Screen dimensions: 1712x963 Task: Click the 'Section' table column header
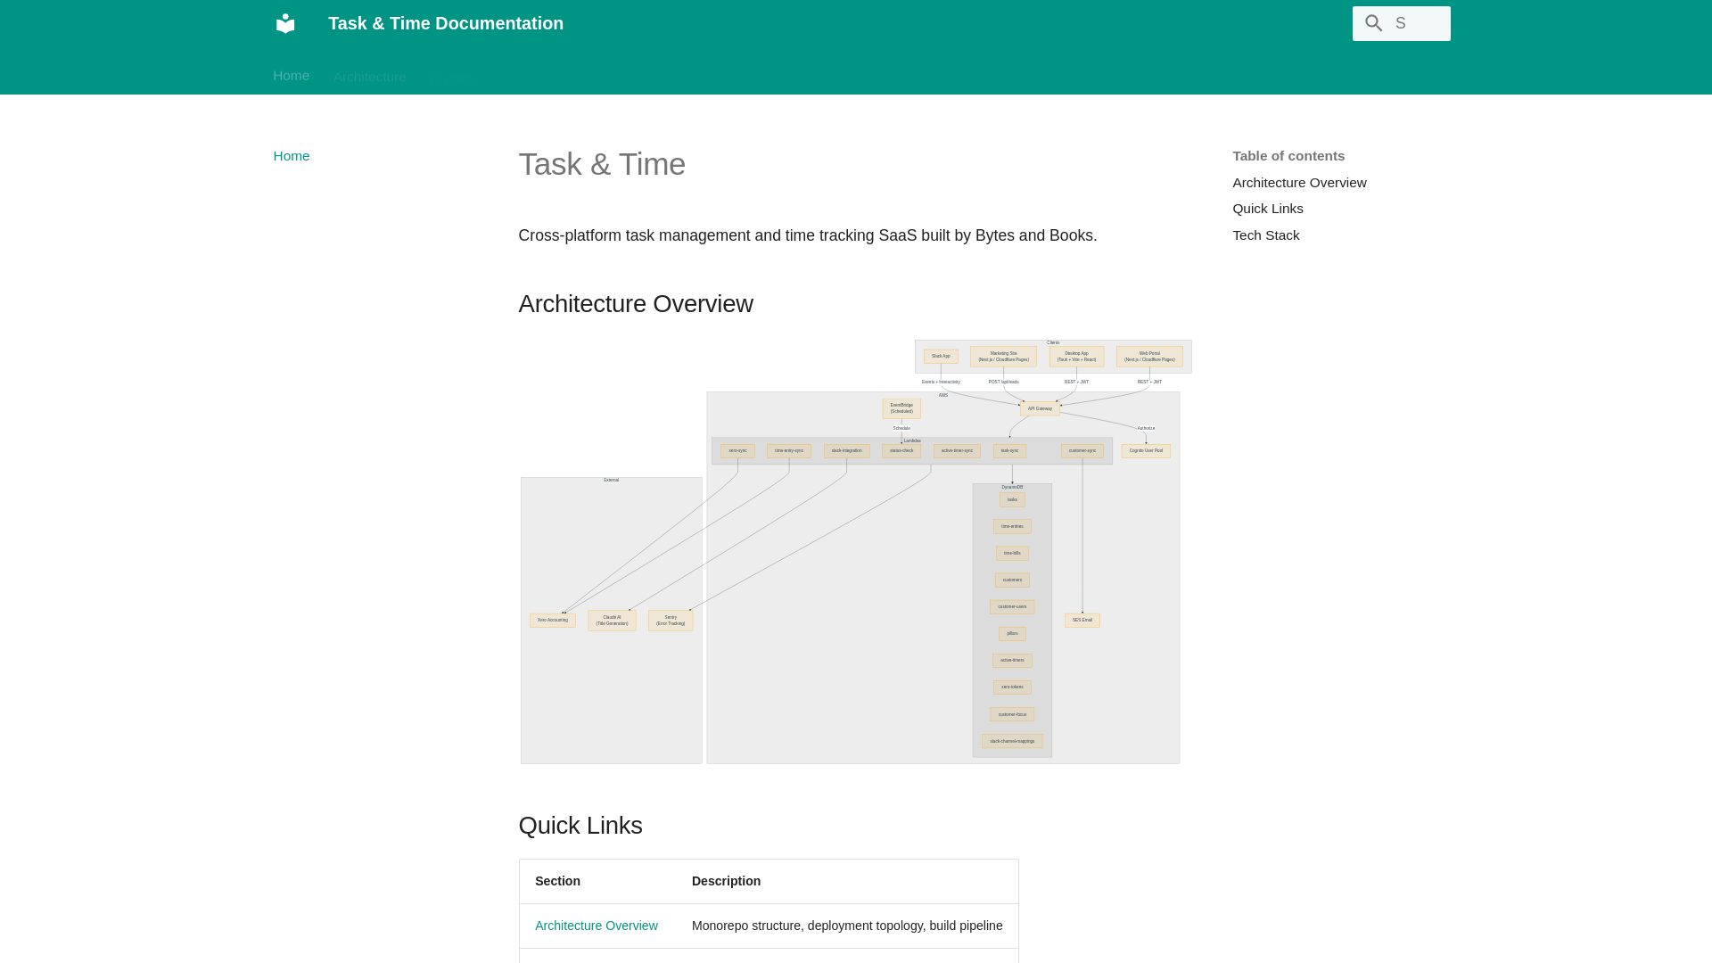pos(557,881)
